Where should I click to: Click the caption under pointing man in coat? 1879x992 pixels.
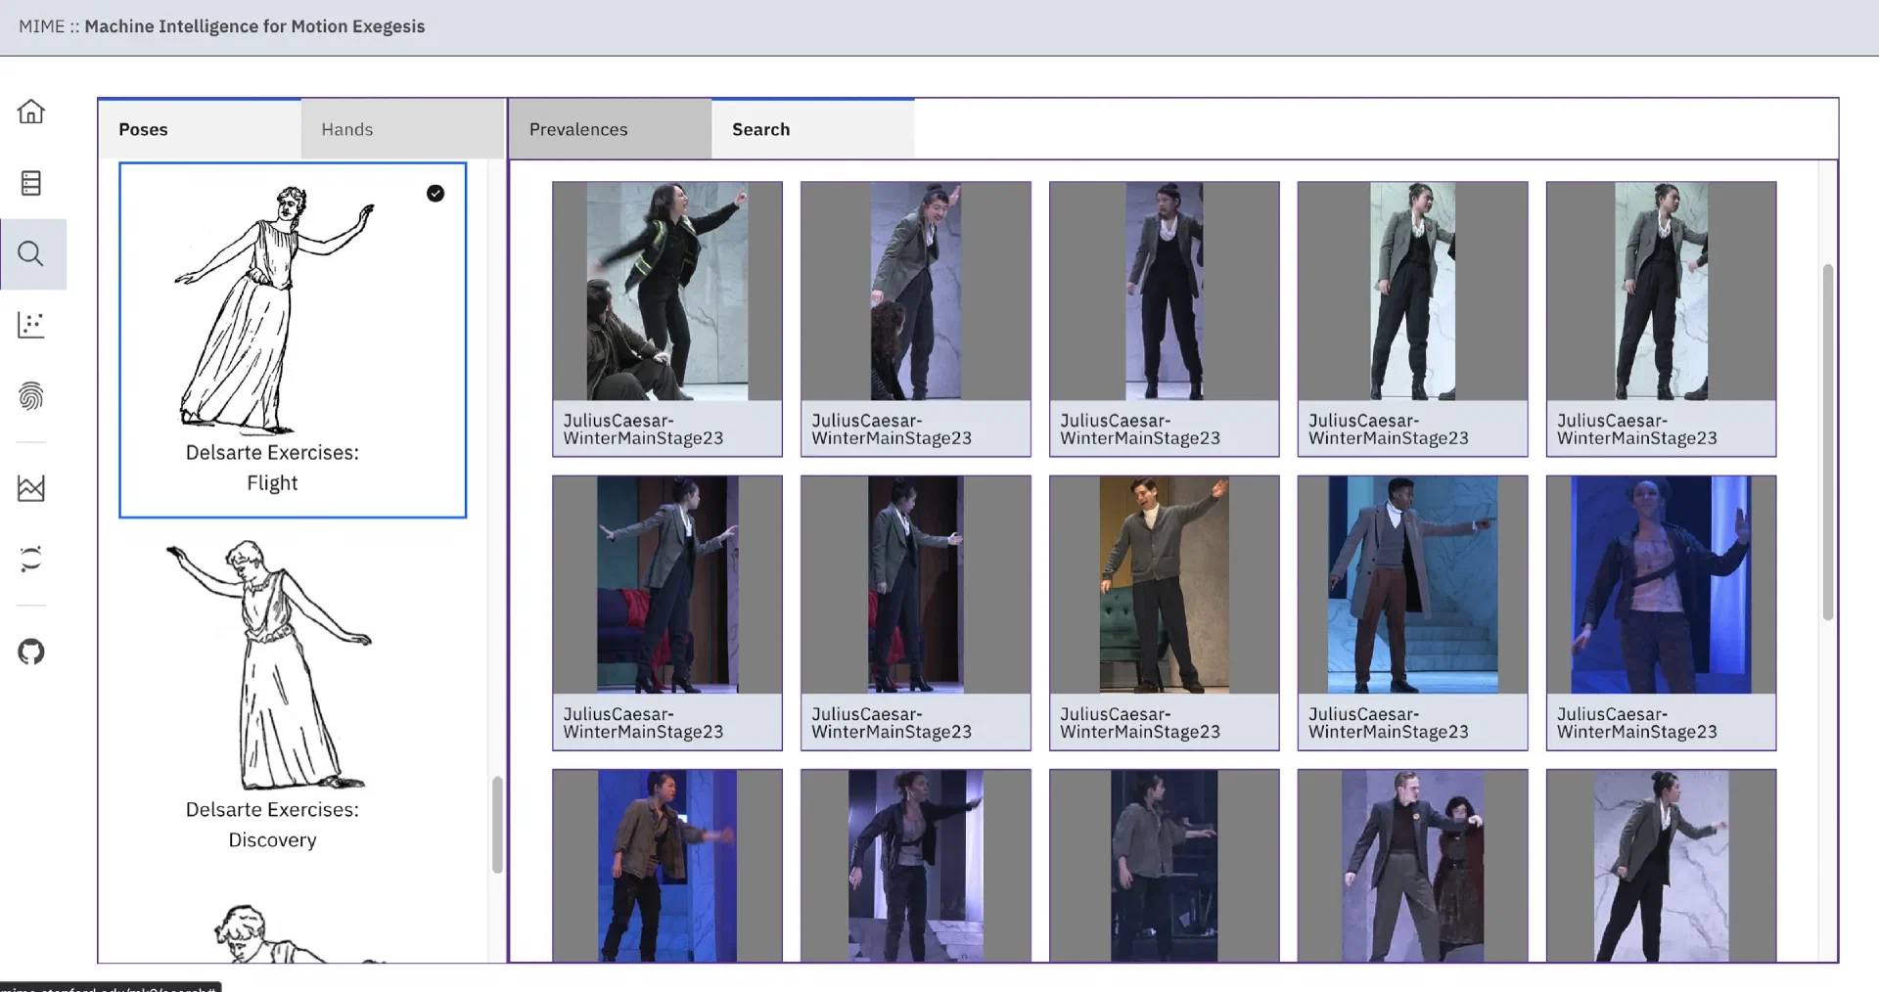click(1389, 722)
